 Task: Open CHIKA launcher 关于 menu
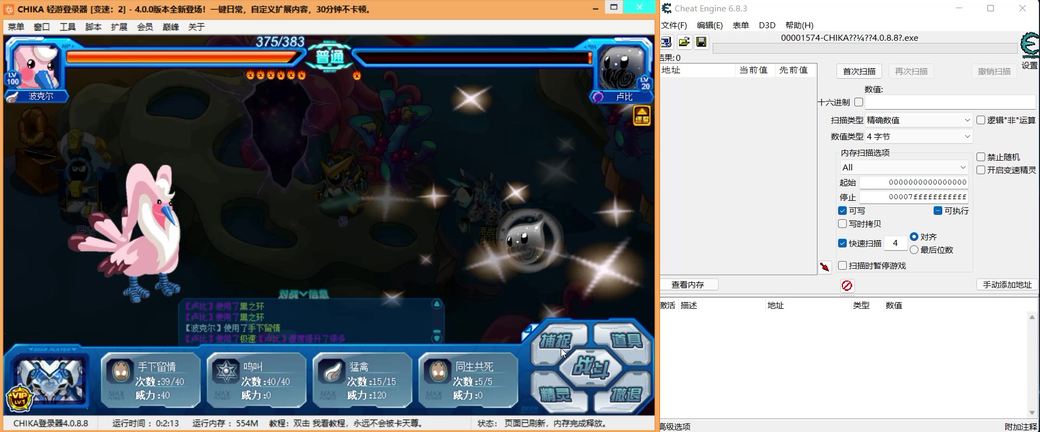pyautogui.click(x=196, y=27)
